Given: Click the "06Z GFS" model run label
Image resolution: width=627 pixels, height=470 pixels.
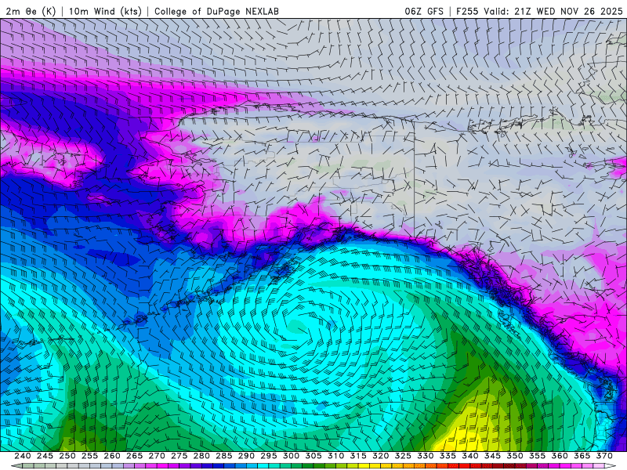Looking at the screenshot, I should click(424, 11).
